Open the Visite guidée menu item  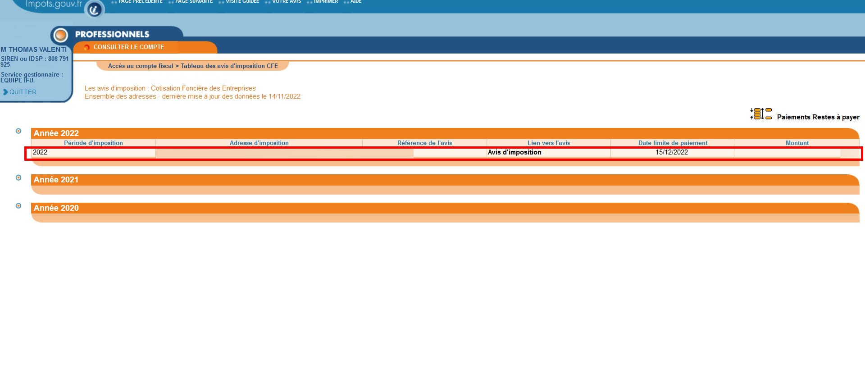242,2
